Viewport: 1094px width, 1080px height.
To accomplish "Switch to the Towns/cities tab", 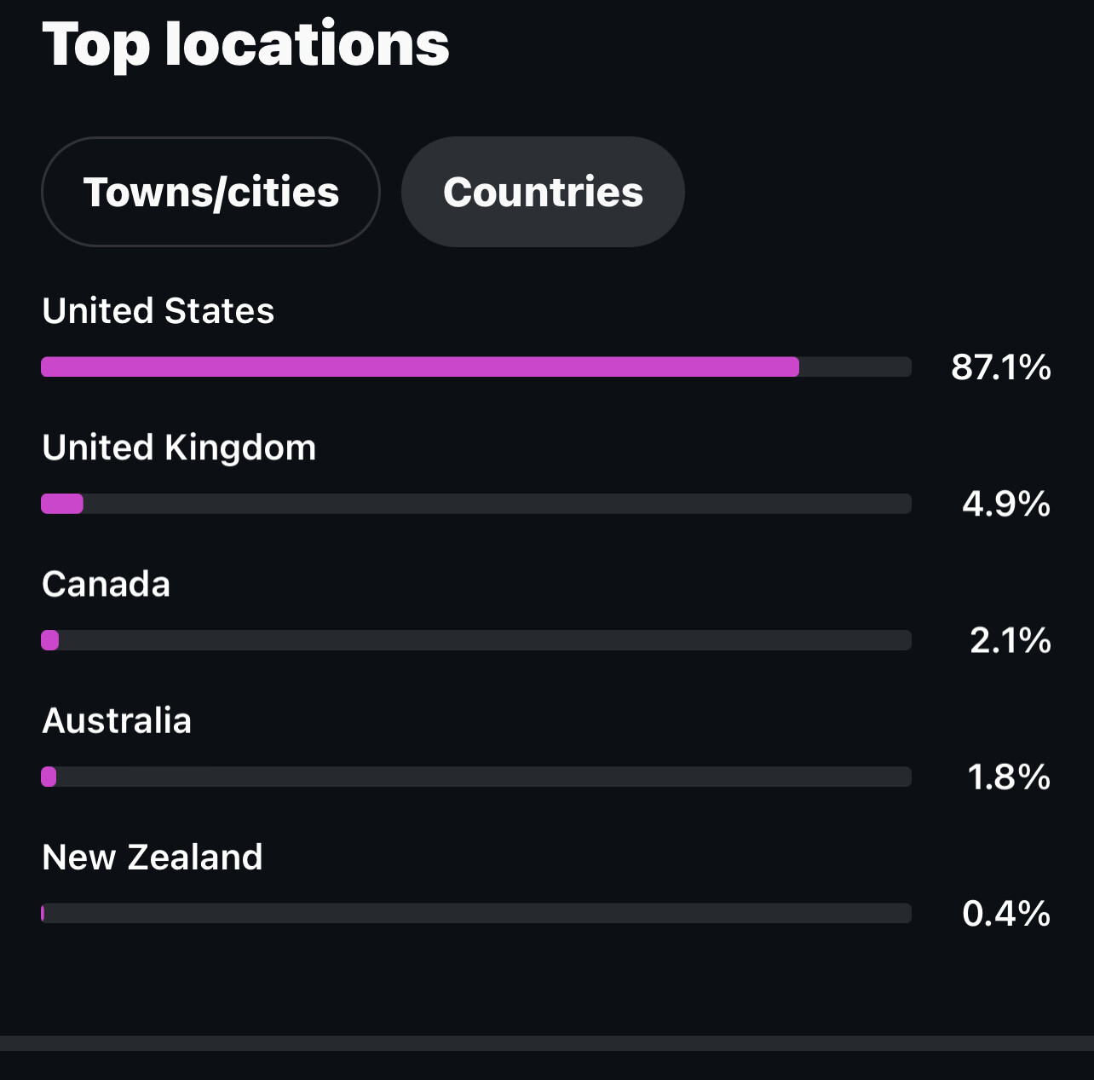I will (x=210, y=192).
